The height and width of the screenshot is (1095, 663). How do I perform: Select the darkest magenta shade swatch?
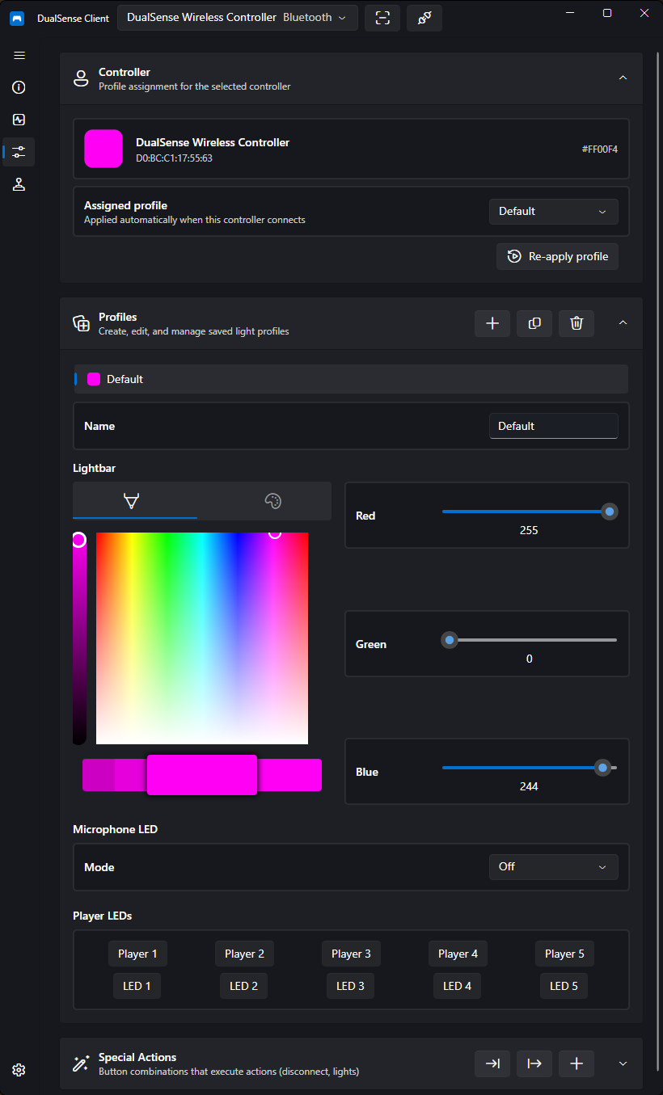coord(98,775)
